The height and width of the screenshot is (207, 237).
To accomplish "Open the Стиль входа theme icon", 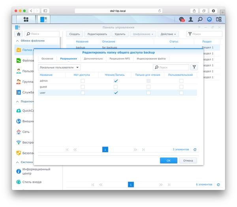I will point(19,182).
